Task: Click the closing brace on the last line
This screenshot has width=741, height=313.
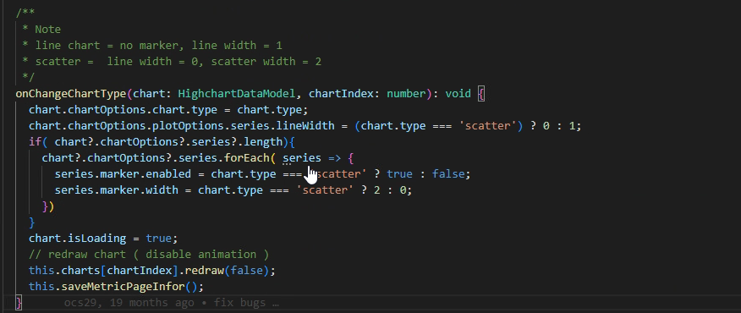Action: [19, 303]
